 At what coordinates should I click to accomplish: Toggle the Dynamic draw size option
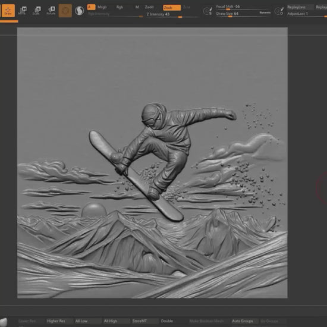pos(265,12)
